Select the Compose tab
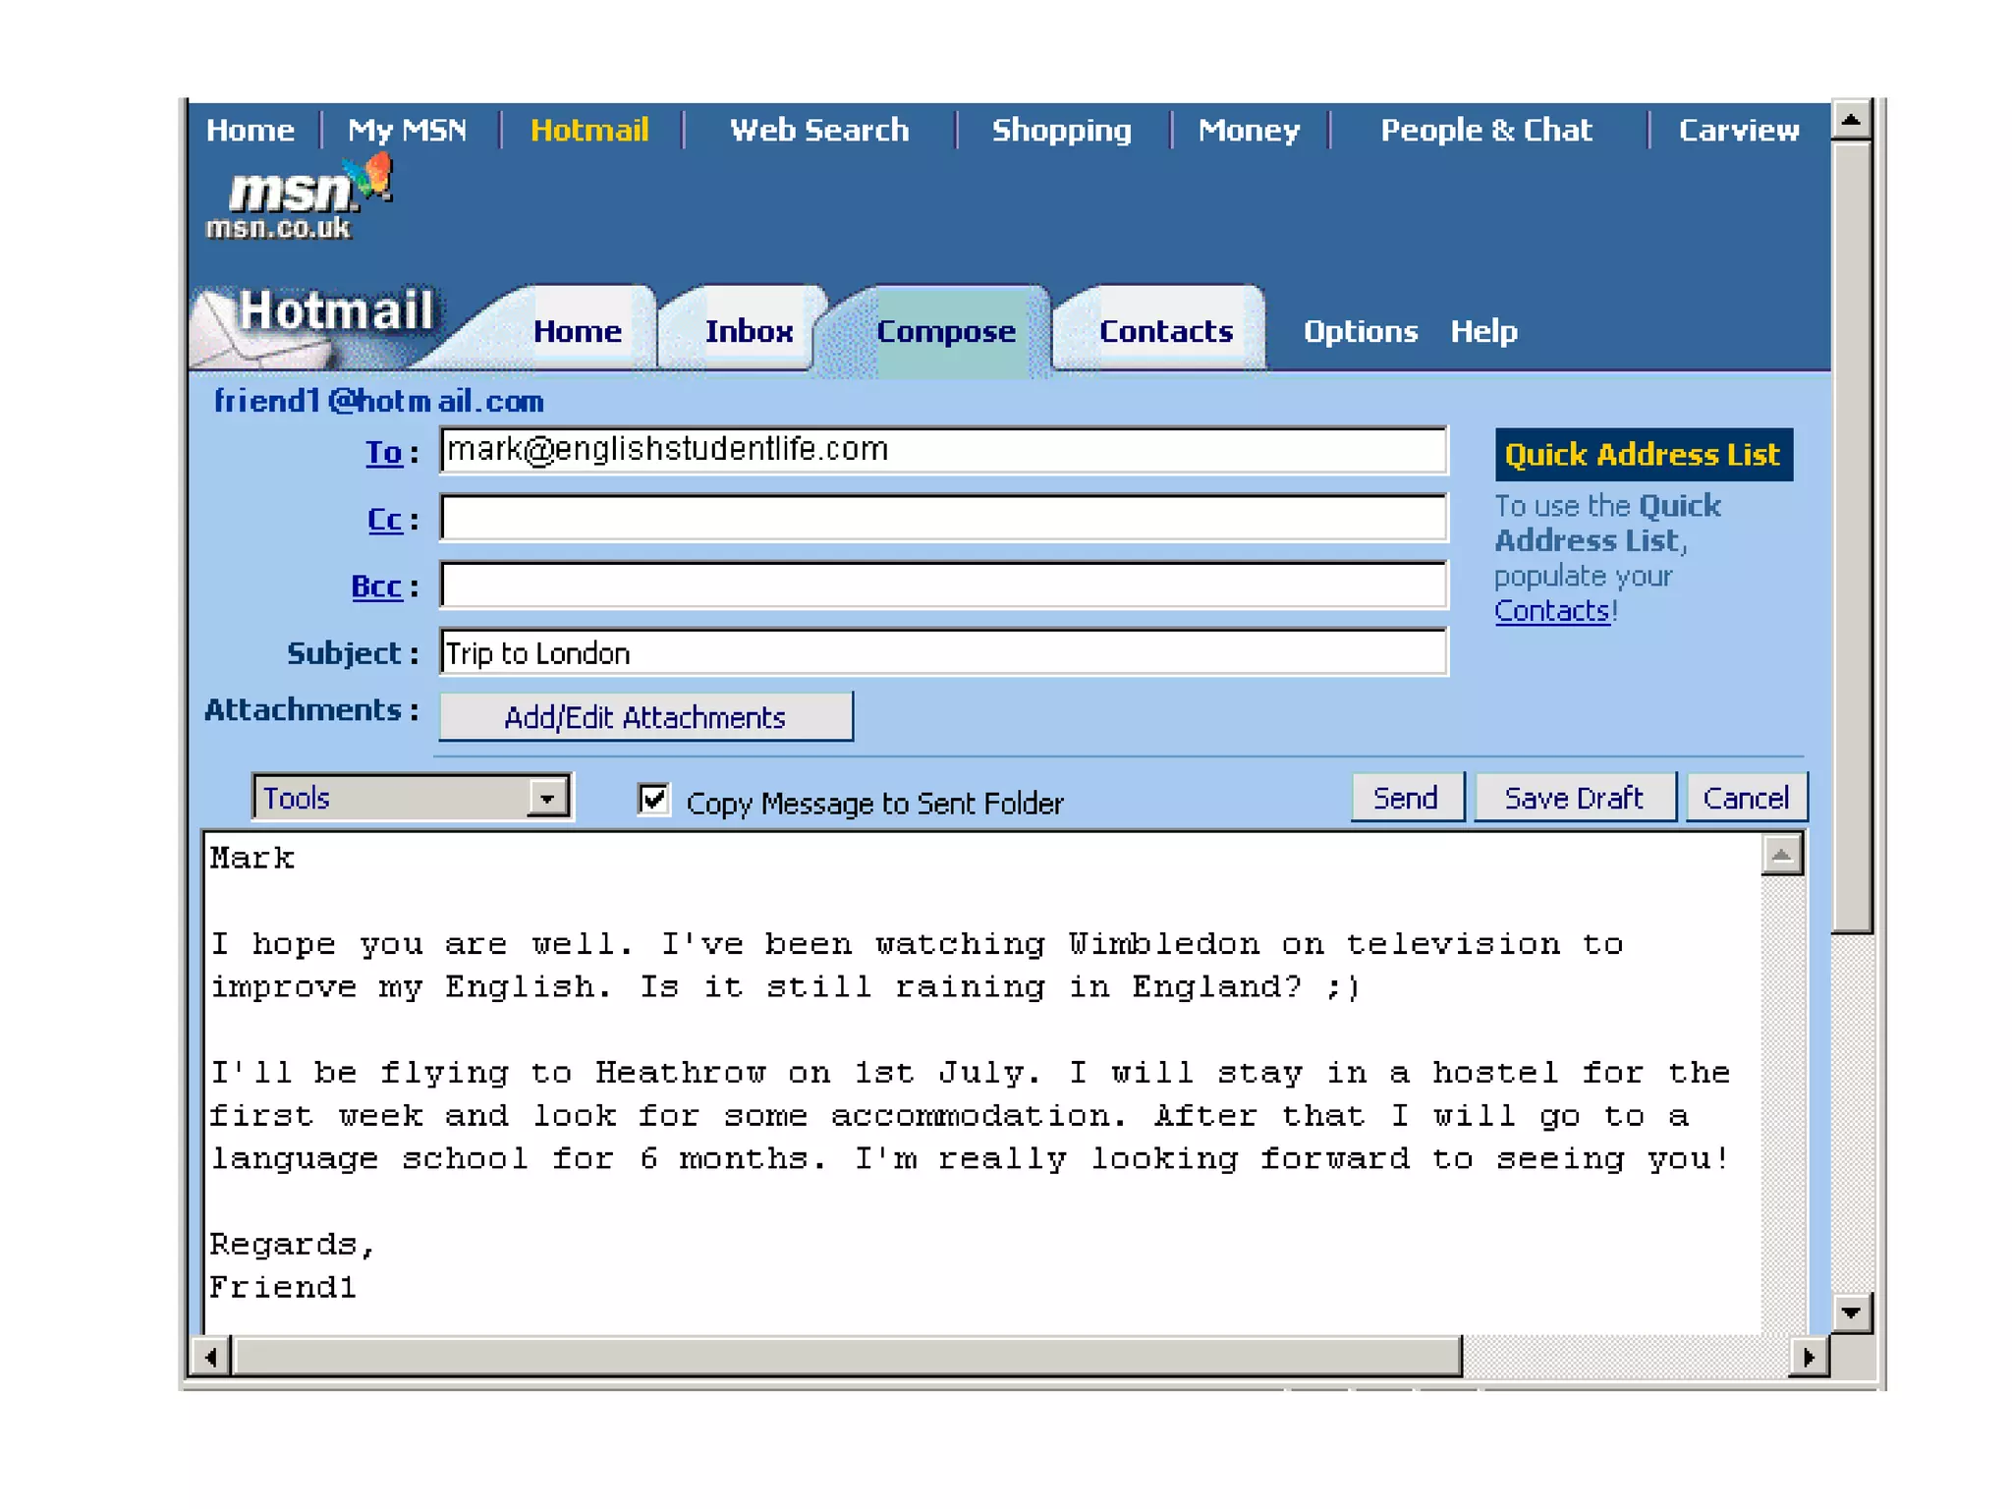Viewport: 2012px width, 1509px height. (x=945, y=331)
